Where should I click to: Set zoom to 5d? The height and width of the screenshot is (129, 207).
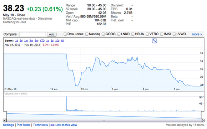(21, 41)
